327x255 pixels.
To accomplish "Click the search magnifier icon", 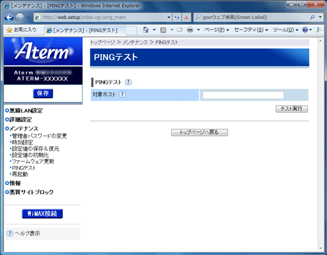I will pos(313,17).
